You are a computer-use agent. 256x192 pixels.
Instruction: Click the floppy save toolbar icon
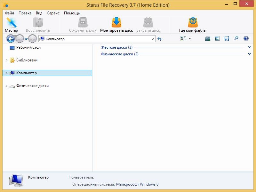[227, 38]
